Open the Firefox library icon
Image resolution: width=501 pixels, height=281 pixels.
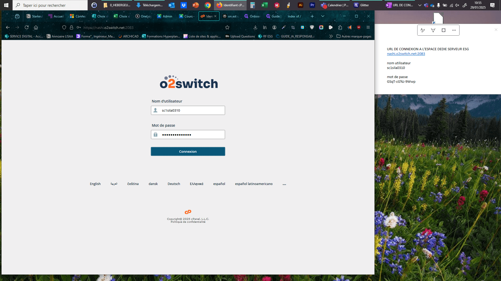[x=265, y=27]
